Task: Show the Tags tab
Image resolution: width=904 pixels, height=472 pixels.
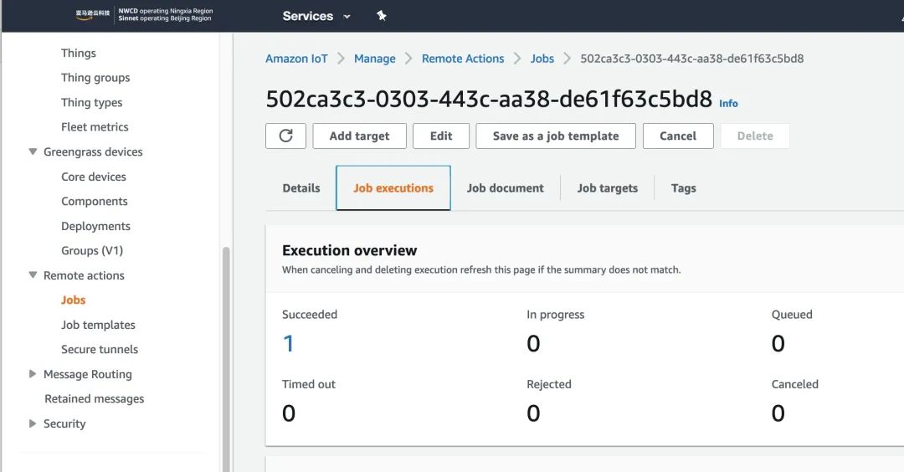Action: point(683,188)
